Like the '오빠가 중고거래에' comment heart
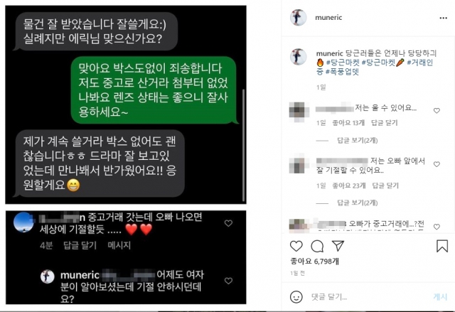Viewport: 455px width, 312px height. pyautogui.click(x=437, y=227)
